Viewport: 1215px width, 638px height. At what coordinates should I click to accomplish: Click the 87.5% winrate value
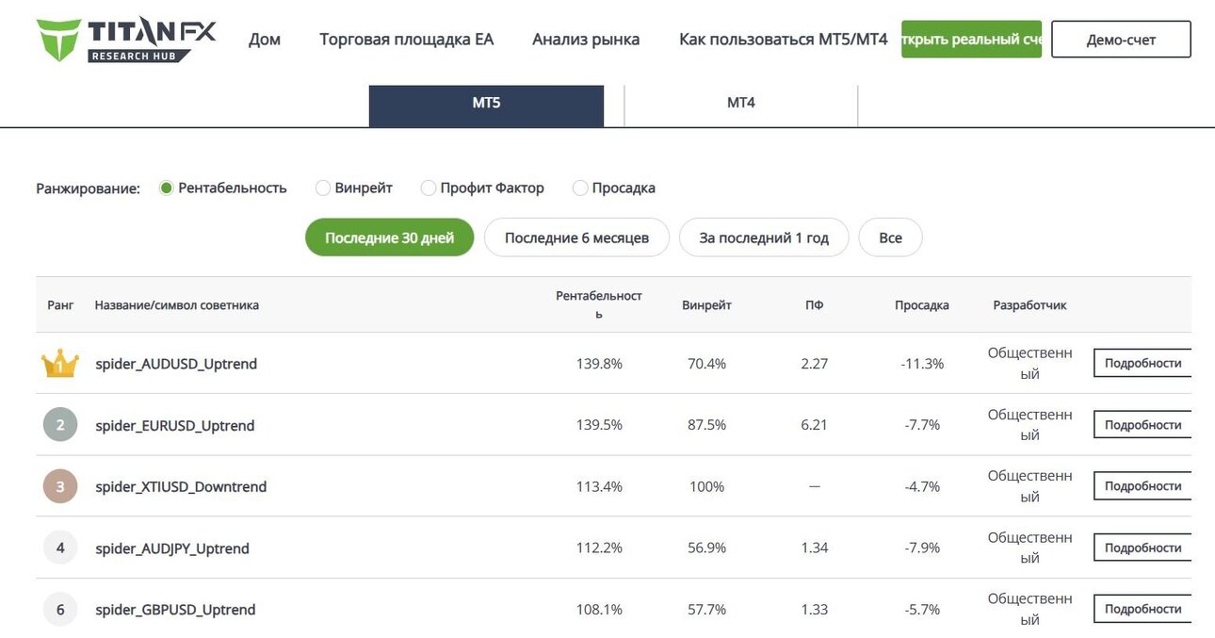pos(706,425)
